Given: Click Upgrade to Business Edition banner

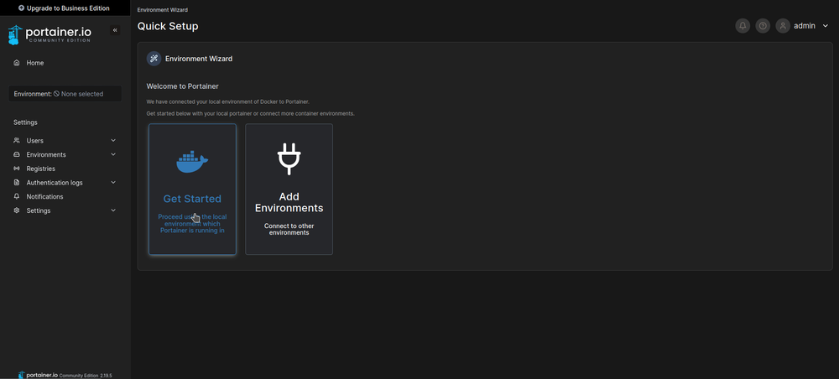Looking at the screenshot, I should tap(65, 8).
